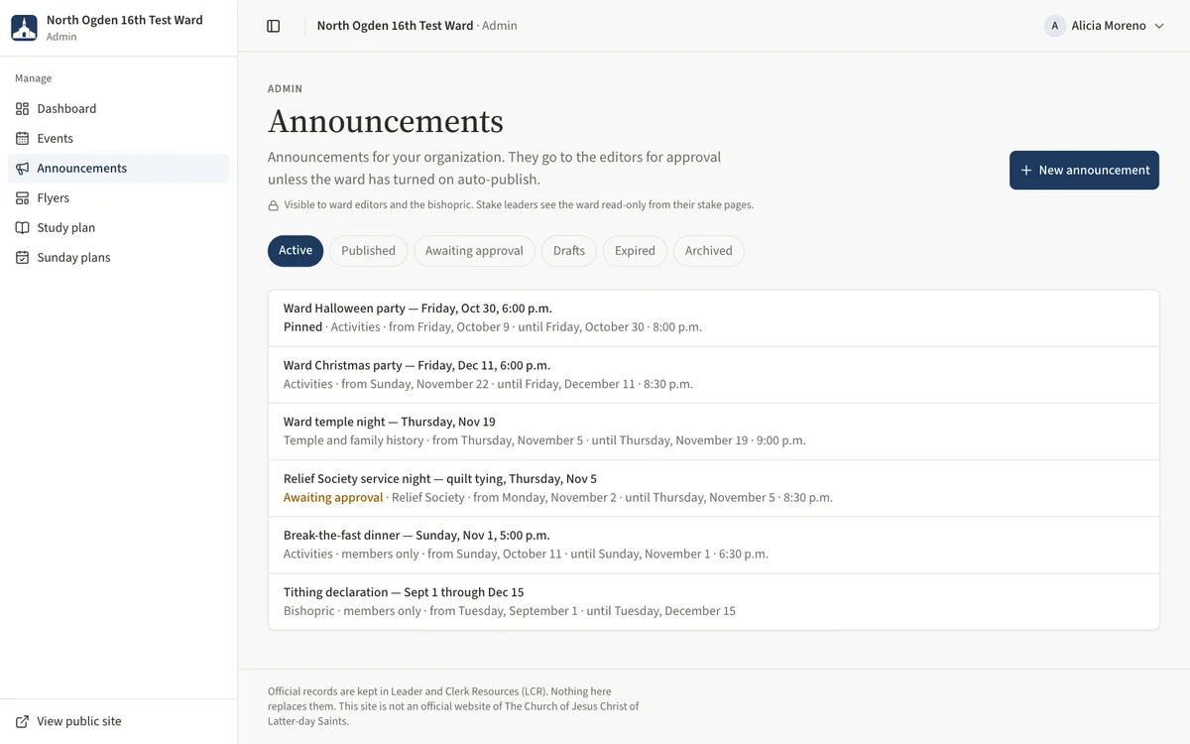Screen dimensions: 1190x744
Task: Open the Ward temple night announcement
Action: pos(714,432)
